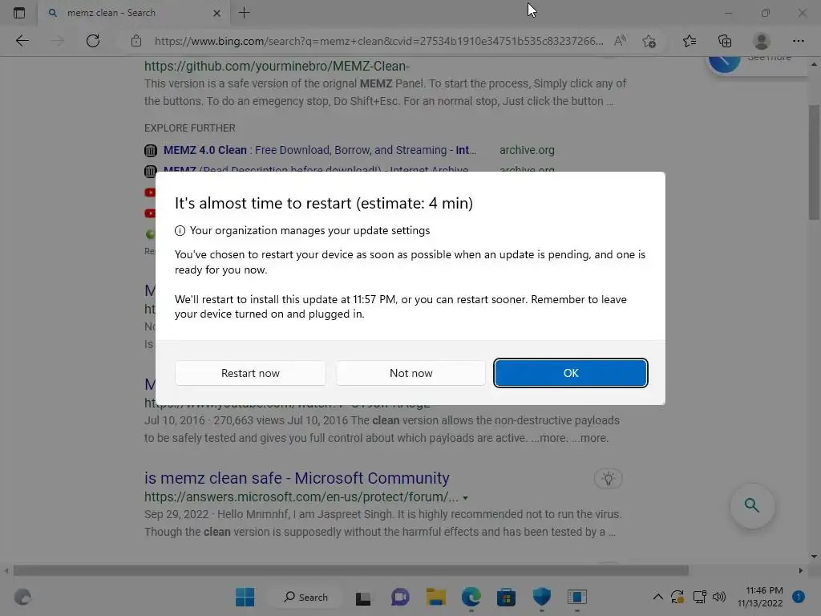821x616 pixels.
Task: Click archive.org next to MEMZ 4.0 Clean
Action: tap(527, 150)
